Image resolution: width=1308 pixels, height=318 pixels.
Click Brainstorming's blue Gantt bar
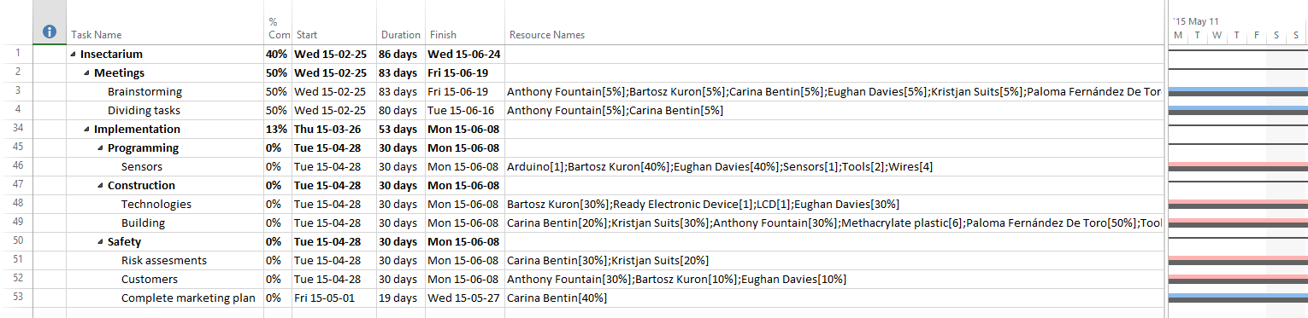[1238, 90]
